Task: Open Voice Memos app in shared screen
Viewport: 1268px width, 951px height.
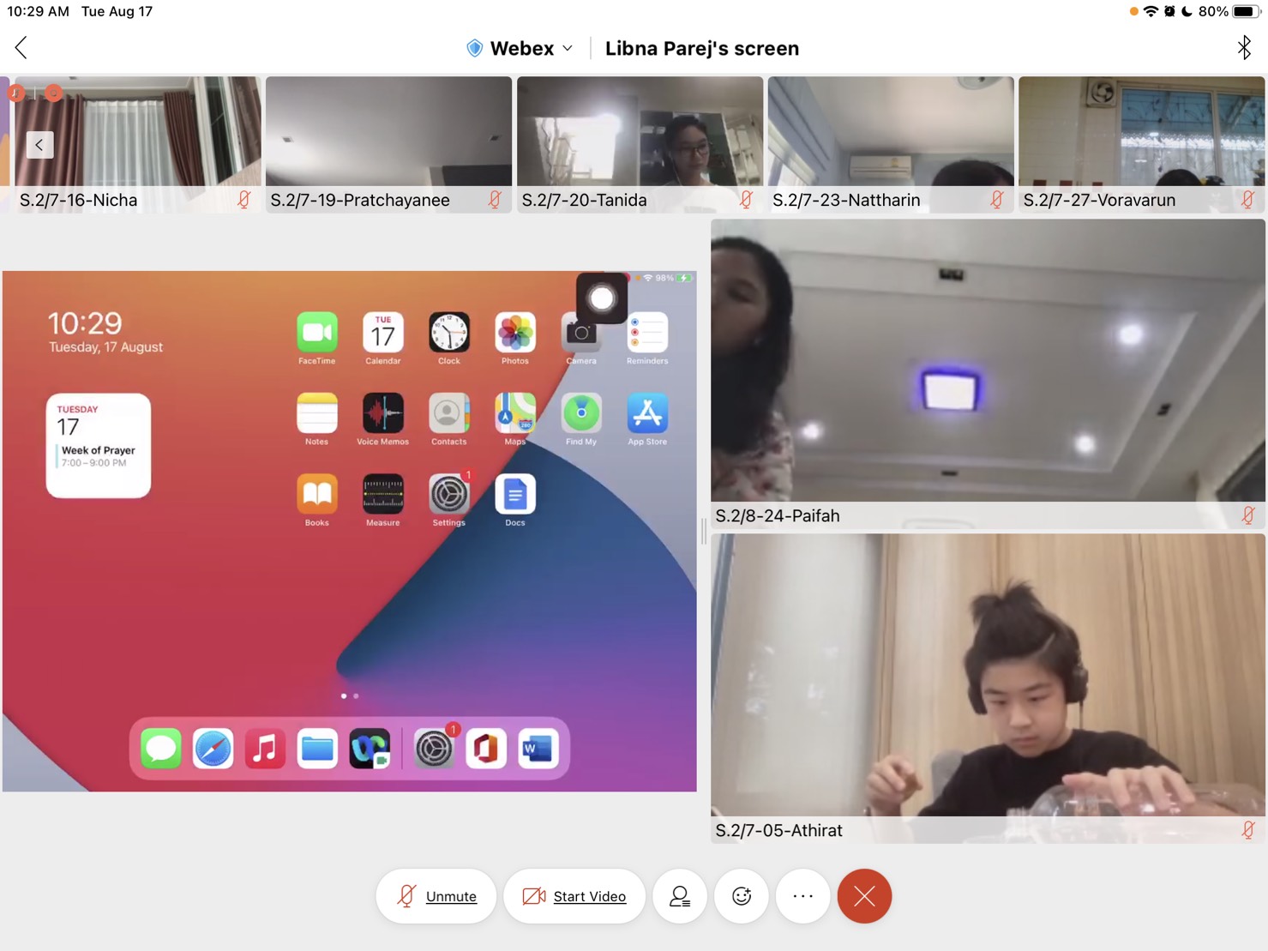Action: (383, 413)
